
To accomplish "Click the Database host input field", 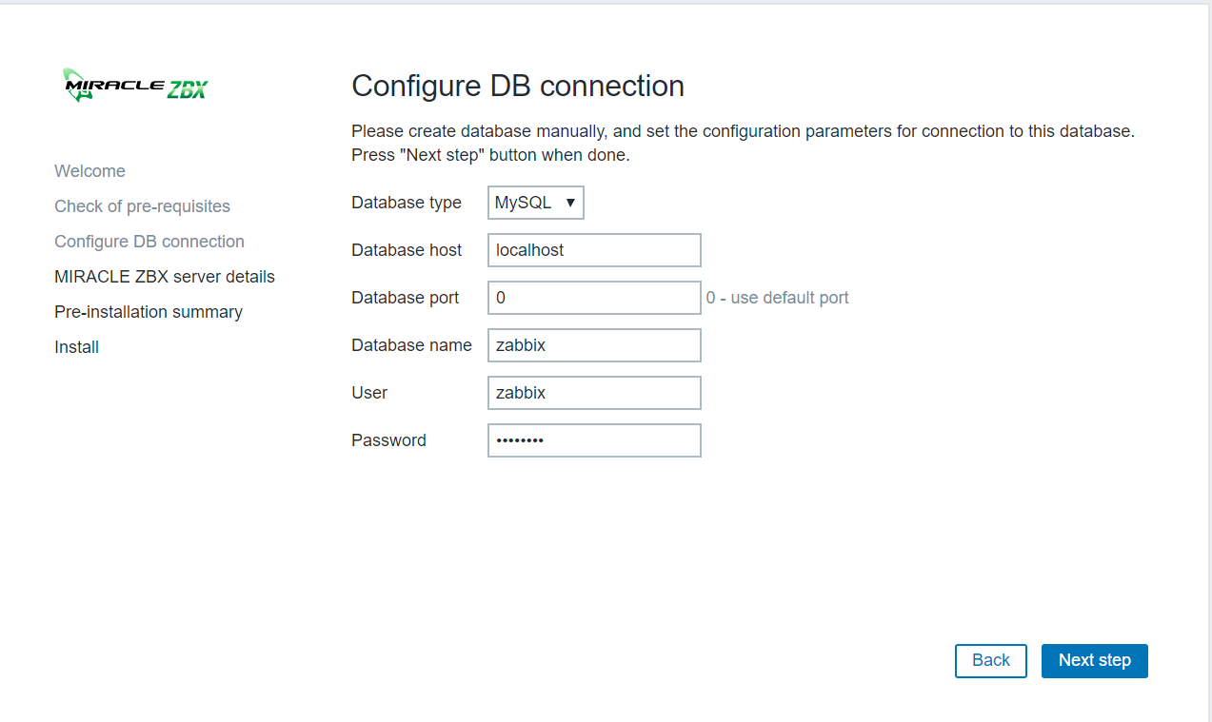I will (x=594, y=250).
